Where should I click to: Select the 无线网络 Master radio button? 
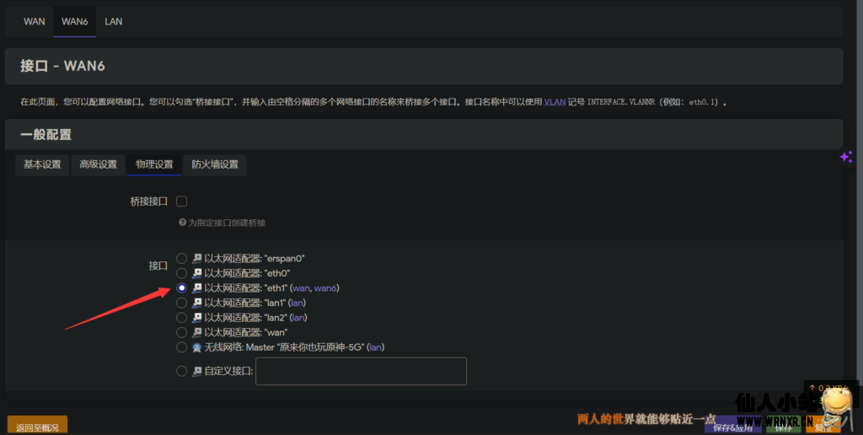click(x=182, y=347)
